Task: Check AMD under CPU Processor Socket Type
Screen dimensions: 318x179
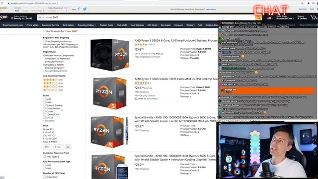Action: click(x=44, y=165)
